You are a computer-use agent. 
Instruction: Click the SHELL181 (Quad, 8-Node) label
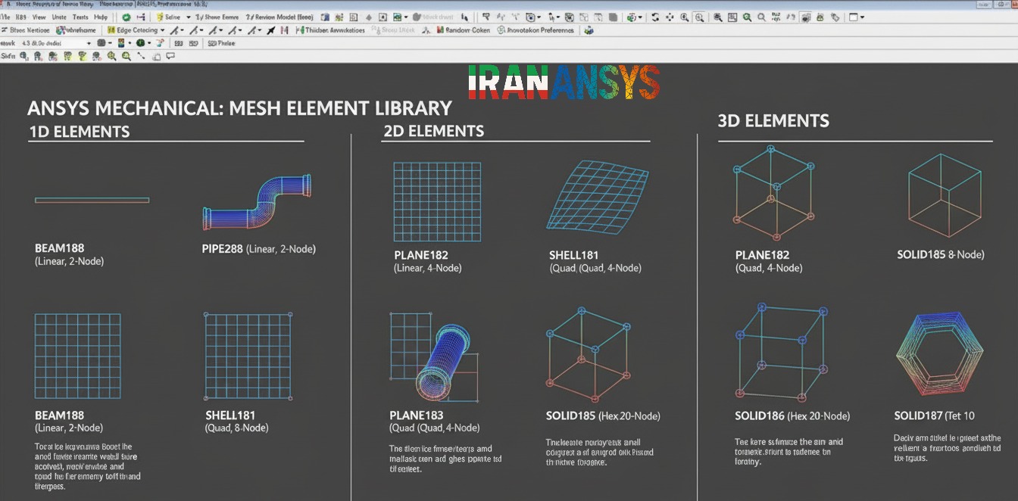tap(237, 422)
